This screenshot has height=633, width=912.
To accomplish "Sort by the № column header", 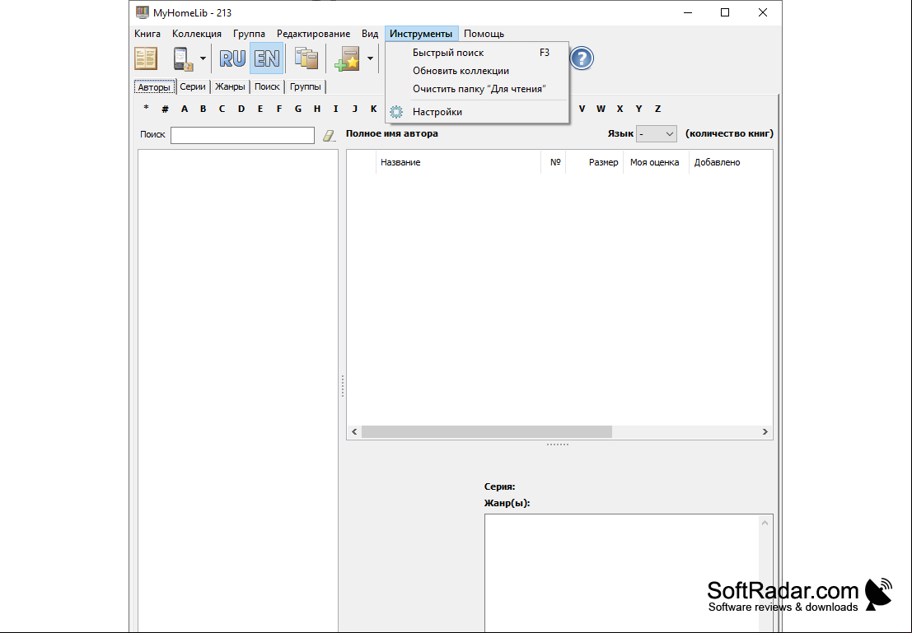I will tap(554, 162).
